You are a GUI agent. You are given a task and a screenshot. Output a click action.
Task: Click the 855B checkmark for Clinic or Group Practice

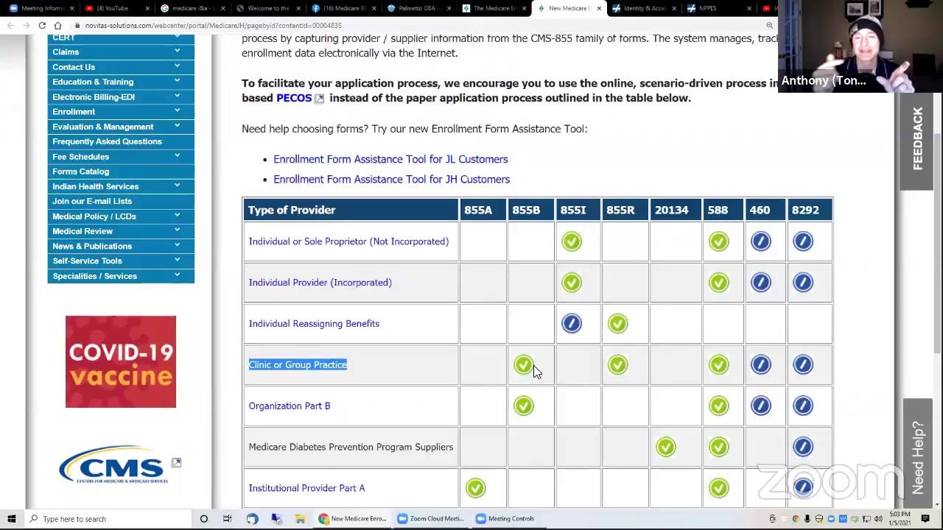click(x=524, y=365)
